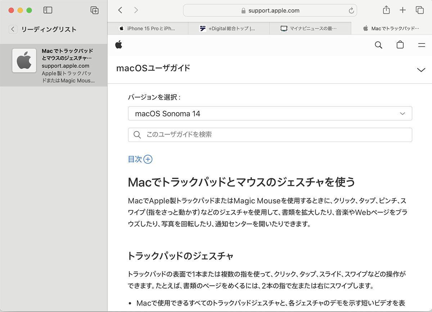Click the new tab group icon in sidebar
Image resolution: width=432 pixels, height=312 pixels.
click(x=94, y=10)
